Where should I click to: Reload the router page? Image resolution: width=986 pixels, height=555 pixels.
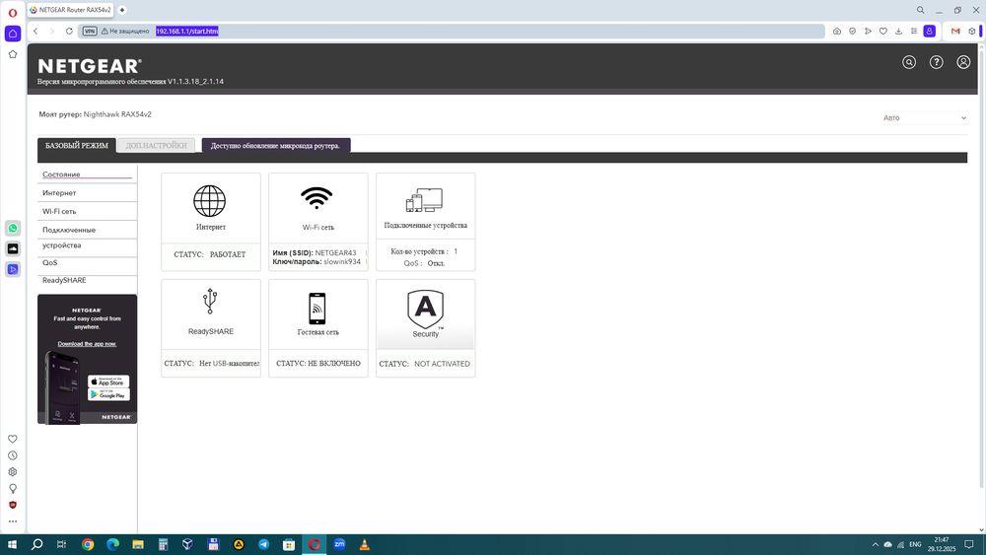(x=69, y=31)
